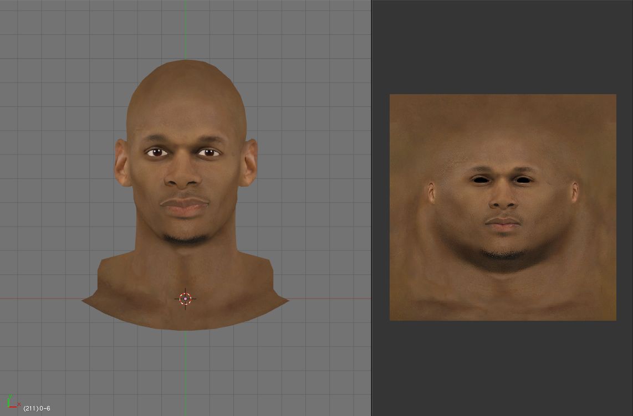Click the right eye socket on the texture
This screenshot has width=633, height=416.
click(x=523, y=179)
